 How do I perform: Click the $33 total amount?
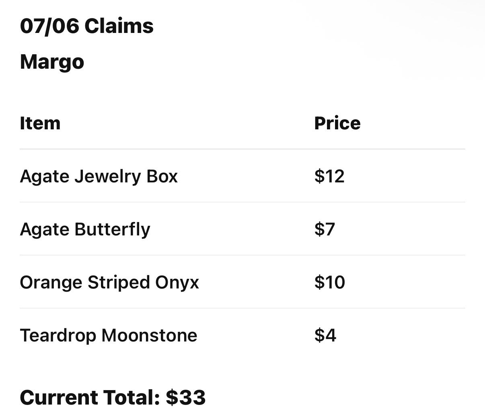point(186,397)
